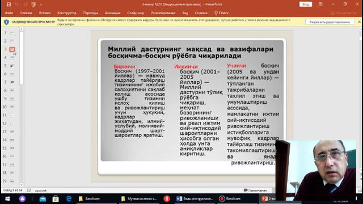The width and height of the screenshot is (363, 204).
Task: Open the Главная ribbon tab
Action: pos(26,13)
